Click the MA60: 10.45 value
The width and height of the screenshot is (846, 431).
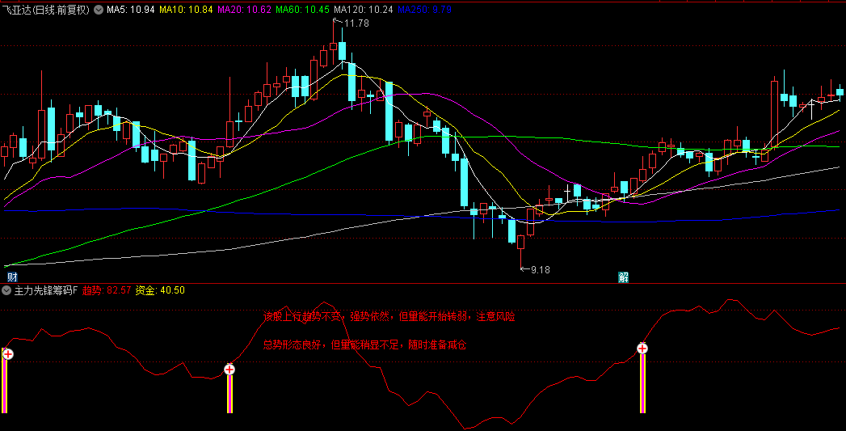(303, 10)
